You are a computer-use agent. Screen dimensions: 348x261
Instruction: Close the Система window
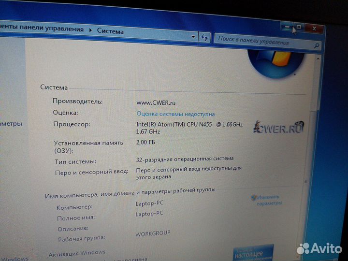[314, 28]
